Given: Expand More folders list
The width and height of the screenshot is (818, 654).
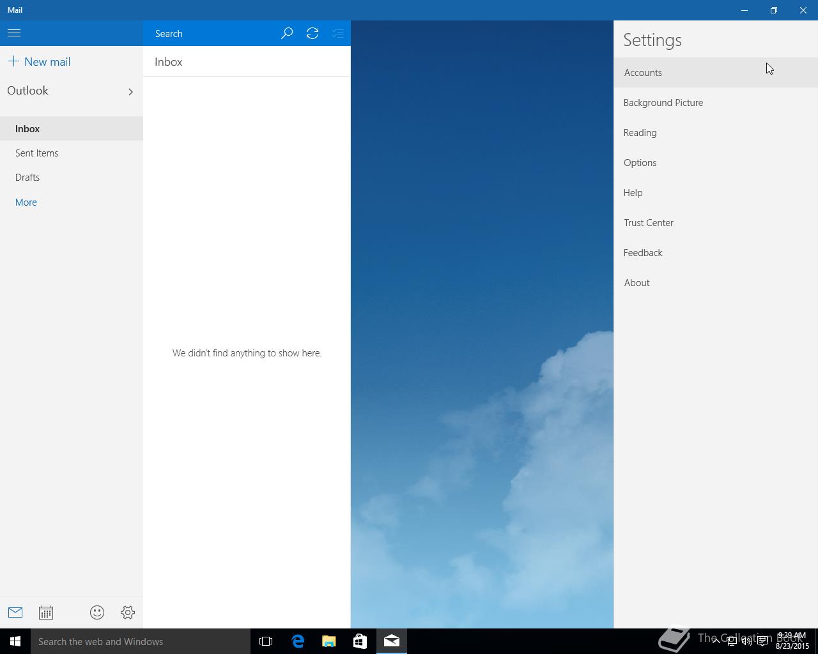Looking at the screenshot, I should pyautogui.click(x=26, y=202).
